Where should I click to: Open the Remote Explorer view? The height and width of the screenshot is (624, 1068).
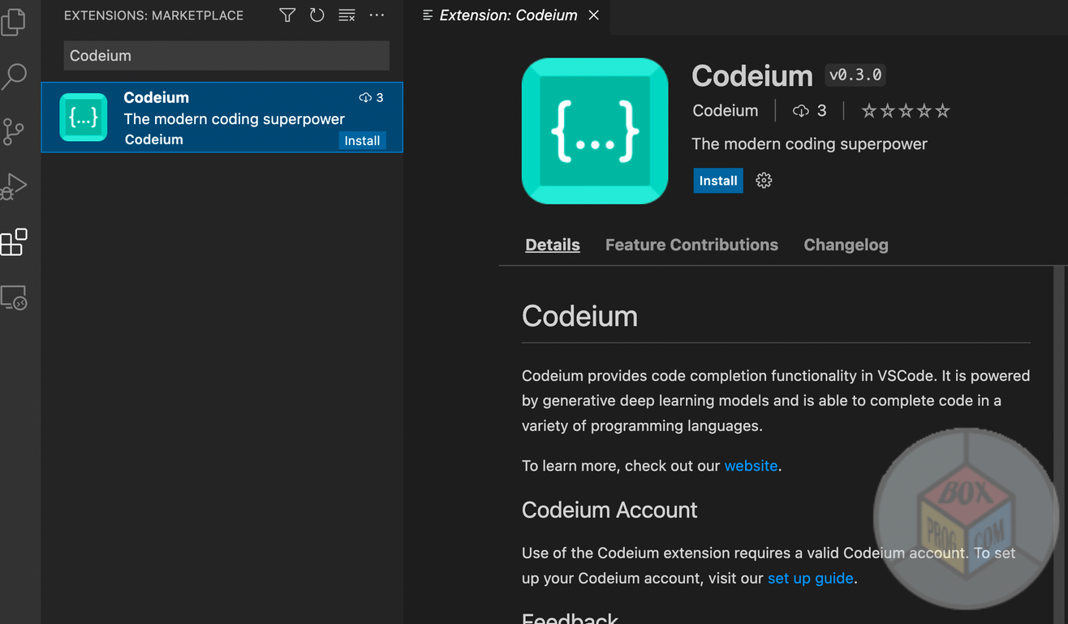point(14,297)
